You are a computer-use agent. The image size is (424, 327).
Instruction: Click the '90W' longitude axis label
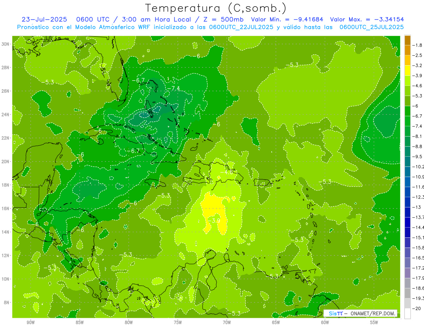[x=30, y=322]
